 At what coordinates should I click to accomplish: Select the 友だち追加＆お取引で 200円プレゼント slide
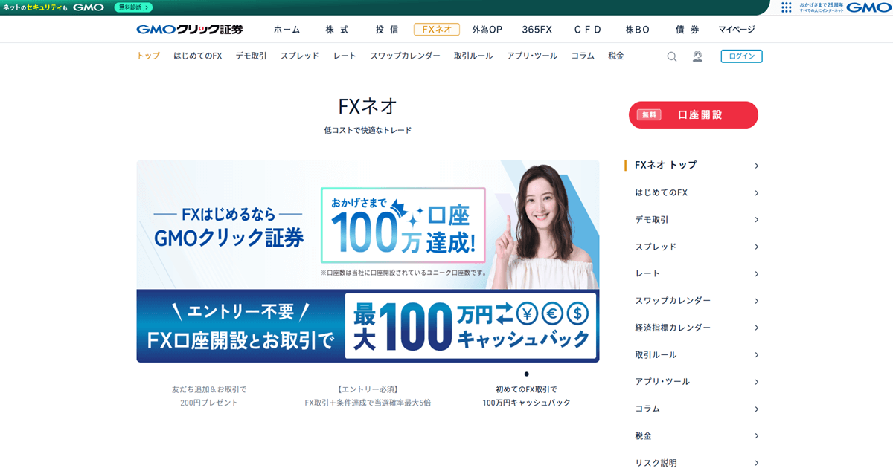(209, 396)
